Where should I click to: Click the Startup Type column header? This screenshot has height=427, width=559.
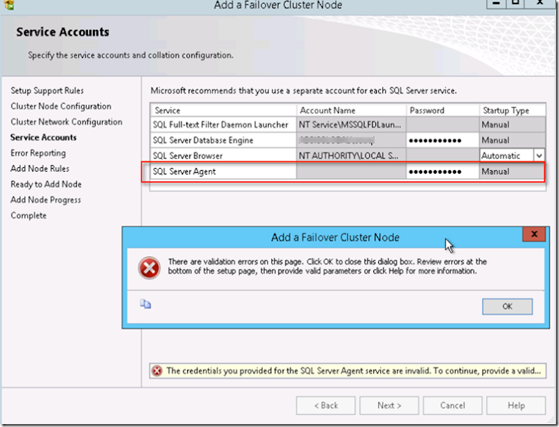click(x=512, y=110)
